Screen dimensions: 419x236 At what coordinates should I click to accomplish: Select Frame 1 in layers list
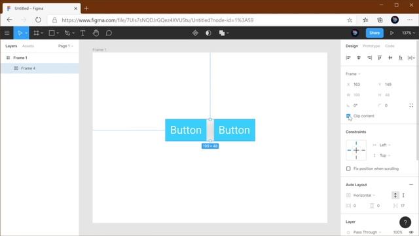pos(39,58)
